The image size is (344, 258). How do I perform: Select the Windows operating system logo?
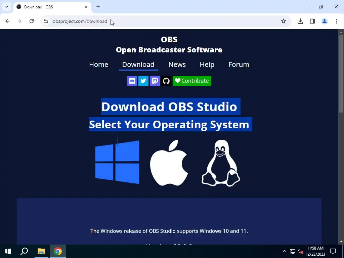pyautogui.click(x=117, y=162)
